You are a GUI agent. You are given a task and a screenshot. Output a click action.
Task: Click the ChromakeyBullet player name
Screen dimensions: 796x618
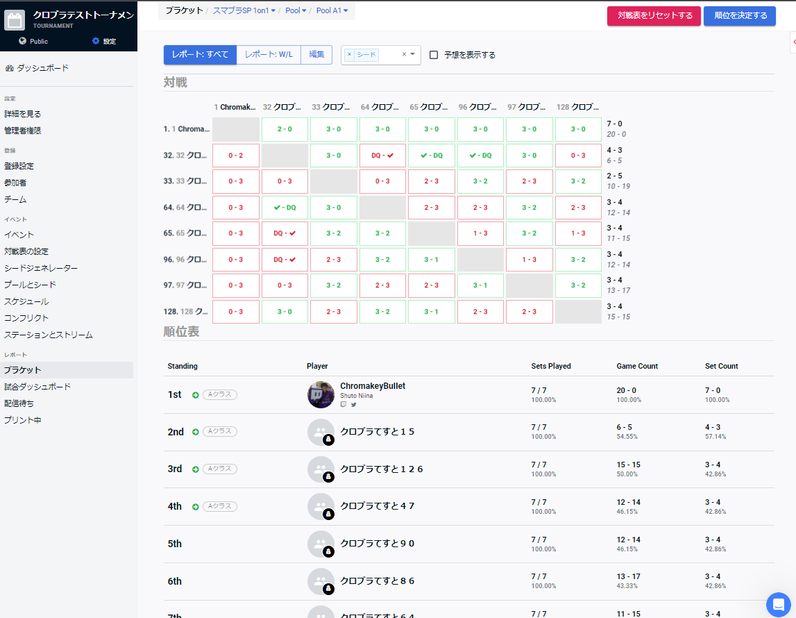pyautogui.click(x=373, y=386)
